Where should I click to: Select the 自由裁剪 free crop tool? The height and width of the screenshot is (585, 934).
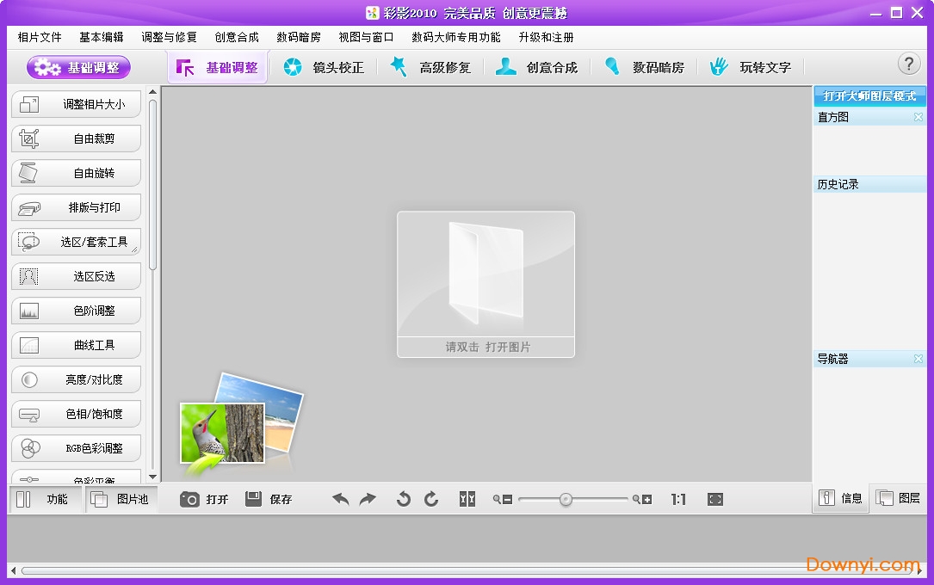click(x=76, y=139)
